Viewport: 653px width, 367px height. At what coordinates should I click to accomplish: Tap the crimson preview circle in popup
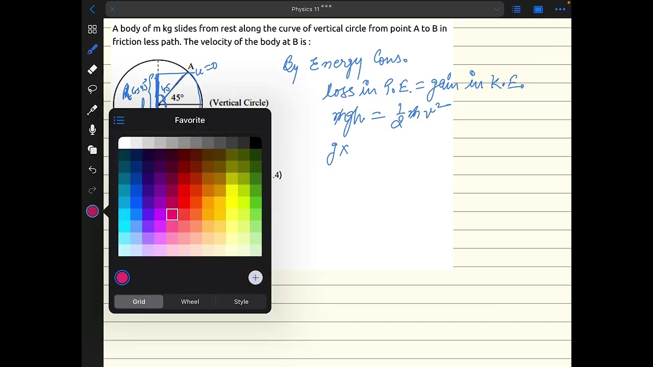tap(122, 277)
